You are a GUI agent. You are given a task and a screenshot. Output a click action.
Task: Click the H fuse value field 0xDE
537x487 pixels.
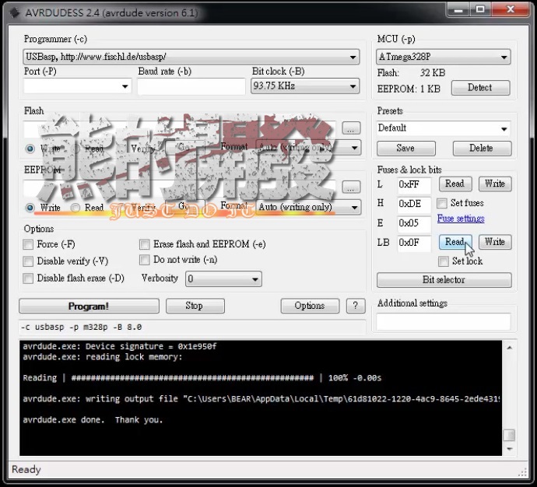click(414, 204)
